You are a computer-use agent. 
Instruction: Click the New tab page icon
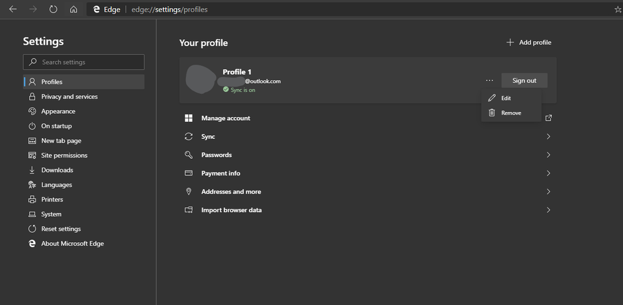pyautogui.click(x=32, y=141)
